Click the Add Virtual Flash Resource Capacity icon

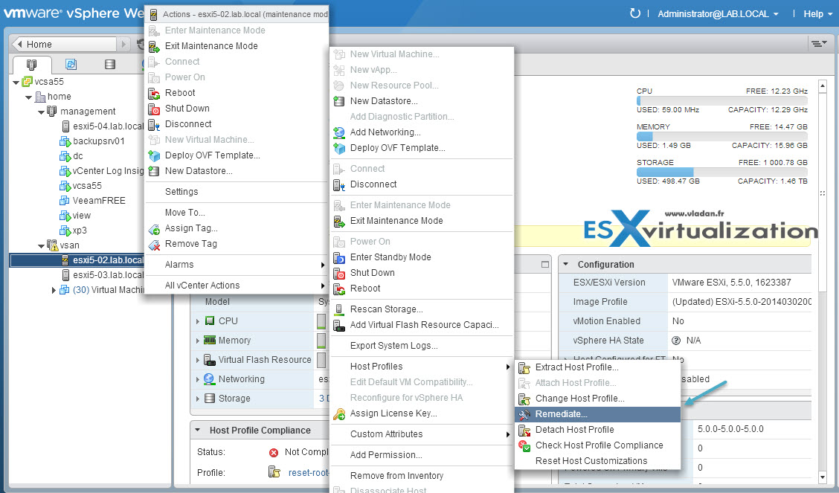click(339, 325)
